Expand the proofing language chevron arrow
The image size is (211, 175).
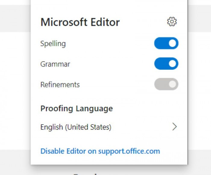pos(174,127)
